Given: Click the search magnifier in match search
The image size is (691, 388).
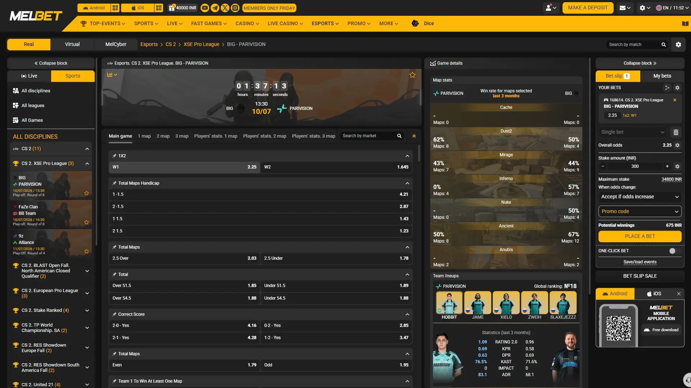Looking at the screenshot, I should click(x=664, y=45).
